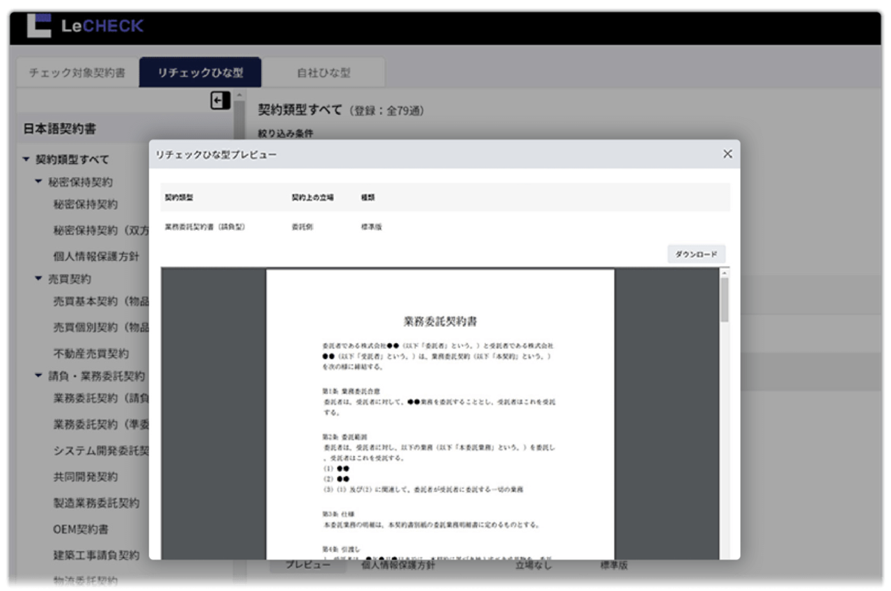Click the LeCHECK logo icon
The height and width of the screenshot is (591, 891).
pyautogui.click(x=39, y=26)
